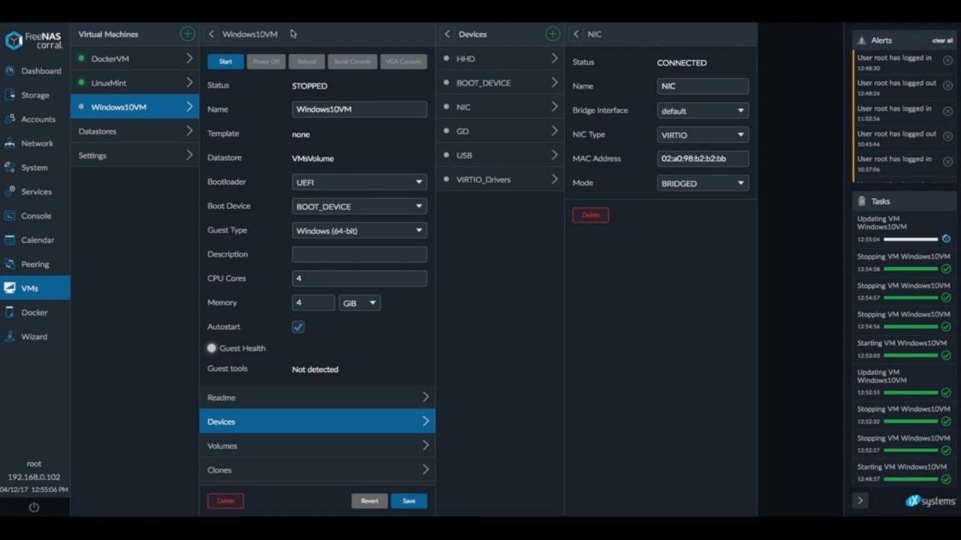Select LinuxMint in Virtual Machines list

135,82
